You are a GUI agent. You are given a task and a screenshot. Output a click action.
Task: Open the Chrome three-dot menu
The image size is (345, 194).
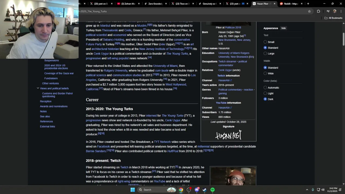(341, 11)
